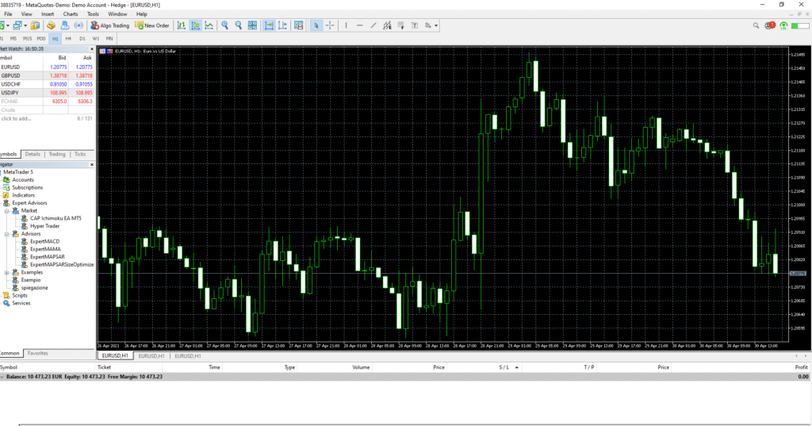The height and width of the screenshot is (426, 812).
Task: Toggle candlestick chart mode
Action: click(x=195, y=25)
